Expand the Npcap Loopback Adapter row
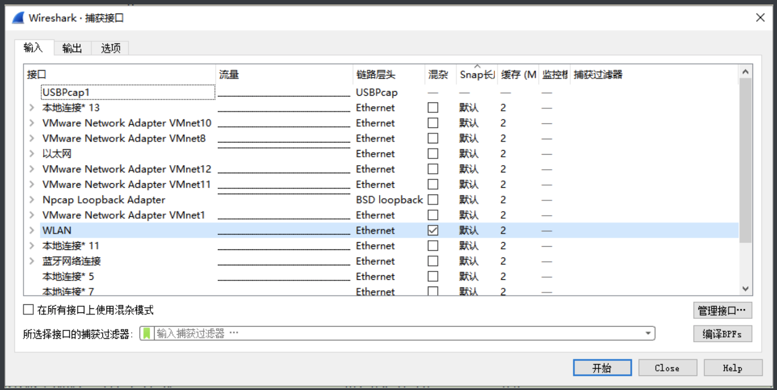This screenshot has width=777, height=390. click(32, 200)
